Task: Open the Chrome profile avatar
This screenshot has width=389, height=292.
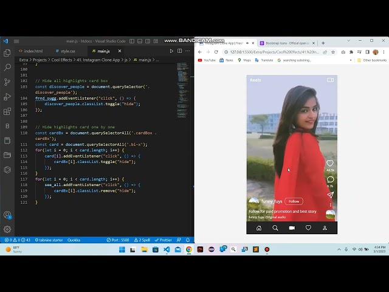Action: [x=376, y=52]
